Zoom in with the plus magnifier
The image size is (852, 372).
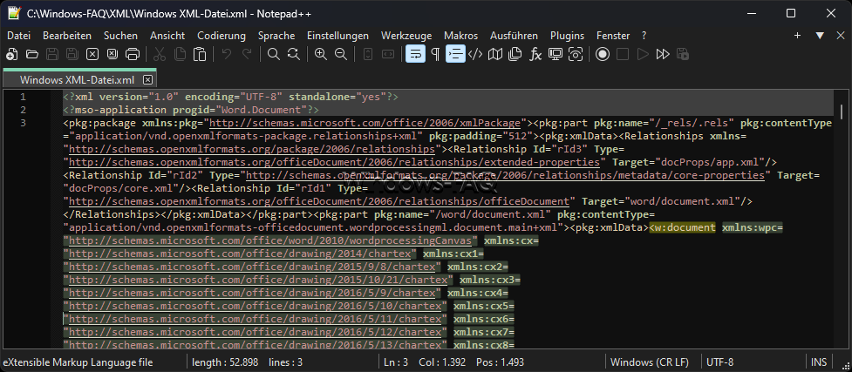click(x=321, y=54)
